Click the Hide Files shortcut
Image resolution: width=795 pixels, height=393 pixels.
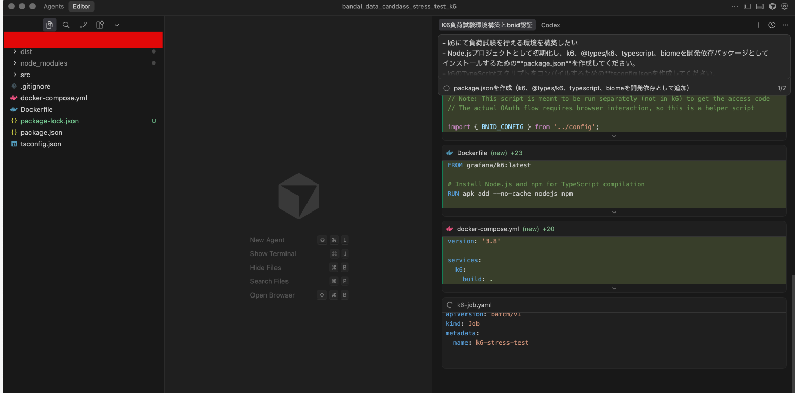[x=299, y=268]
